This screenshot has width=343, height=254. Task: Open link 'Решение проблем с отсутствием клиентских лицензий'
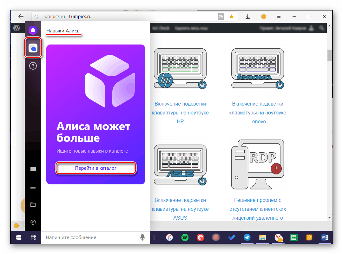[x=258, y=209]
